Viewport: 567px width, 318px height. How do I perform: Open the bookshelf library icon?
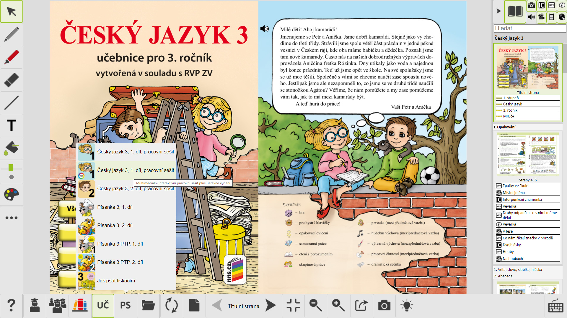[80, 306]
